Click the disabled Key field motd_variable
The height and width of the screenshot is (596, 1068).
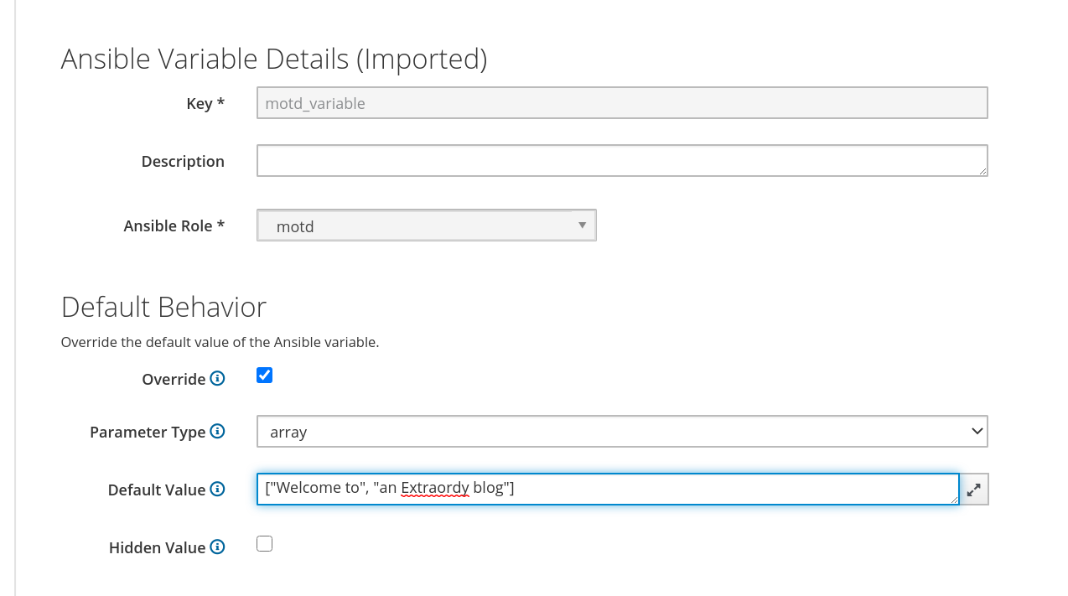pos(622,103)
